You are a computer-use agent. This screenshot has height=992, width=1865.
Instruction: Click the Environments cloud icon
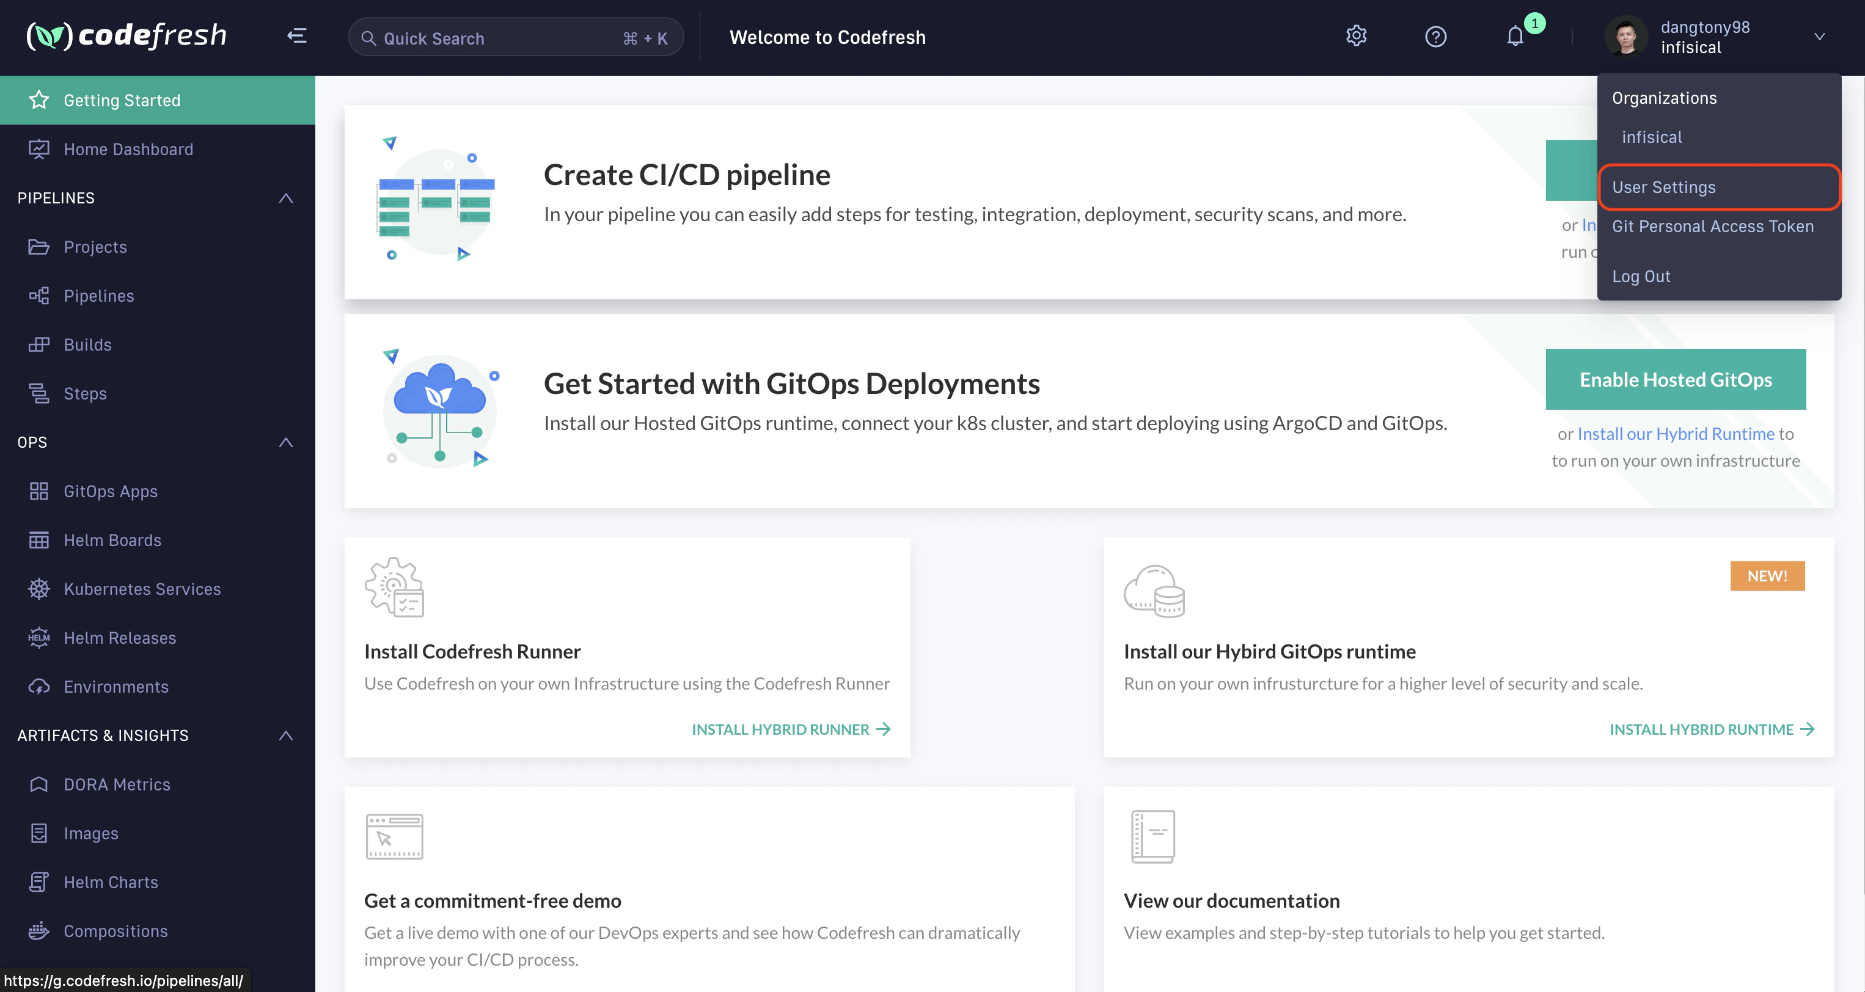(x=39, y=687)
